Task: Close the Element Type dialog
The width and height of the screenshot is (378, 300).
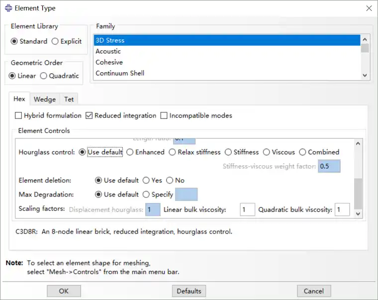Action: 369,8
